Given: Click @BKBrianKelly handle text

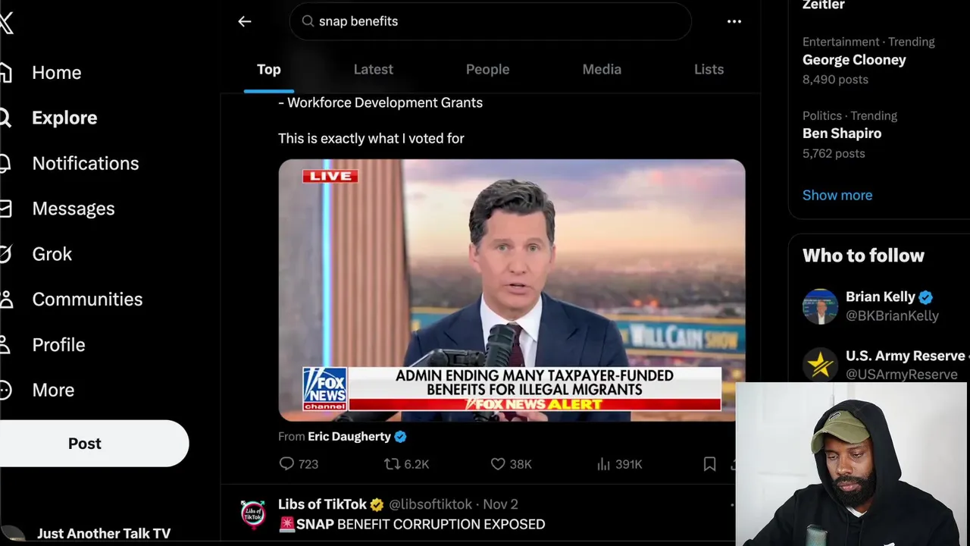Looking at the screenshot, I should 892,316.
